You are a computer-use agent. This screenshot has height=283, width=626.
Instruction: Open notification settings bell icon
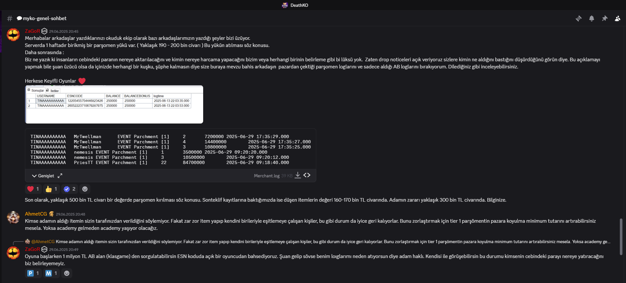click(592, 18)
